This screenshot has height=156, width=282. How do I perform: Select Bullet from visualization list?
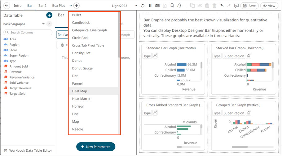click(x=94, y=15)
